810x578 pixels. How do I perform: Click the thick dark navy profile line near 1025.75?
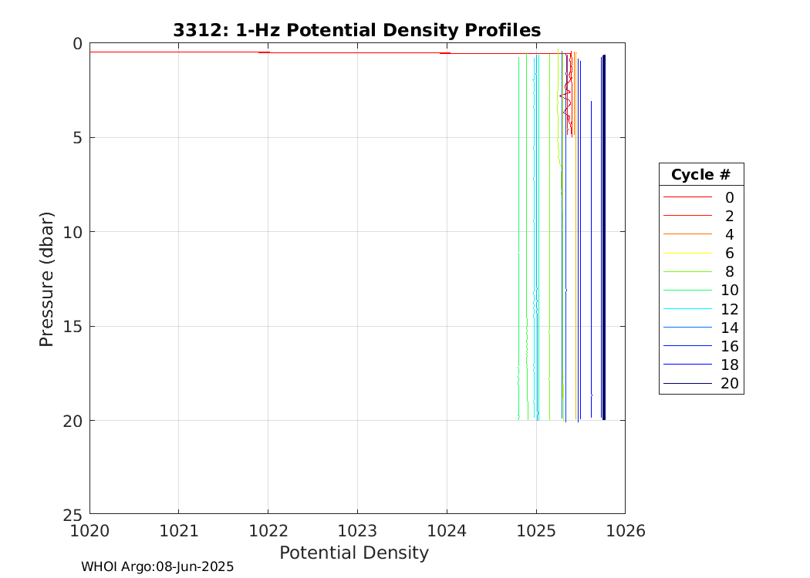(604, 237)
